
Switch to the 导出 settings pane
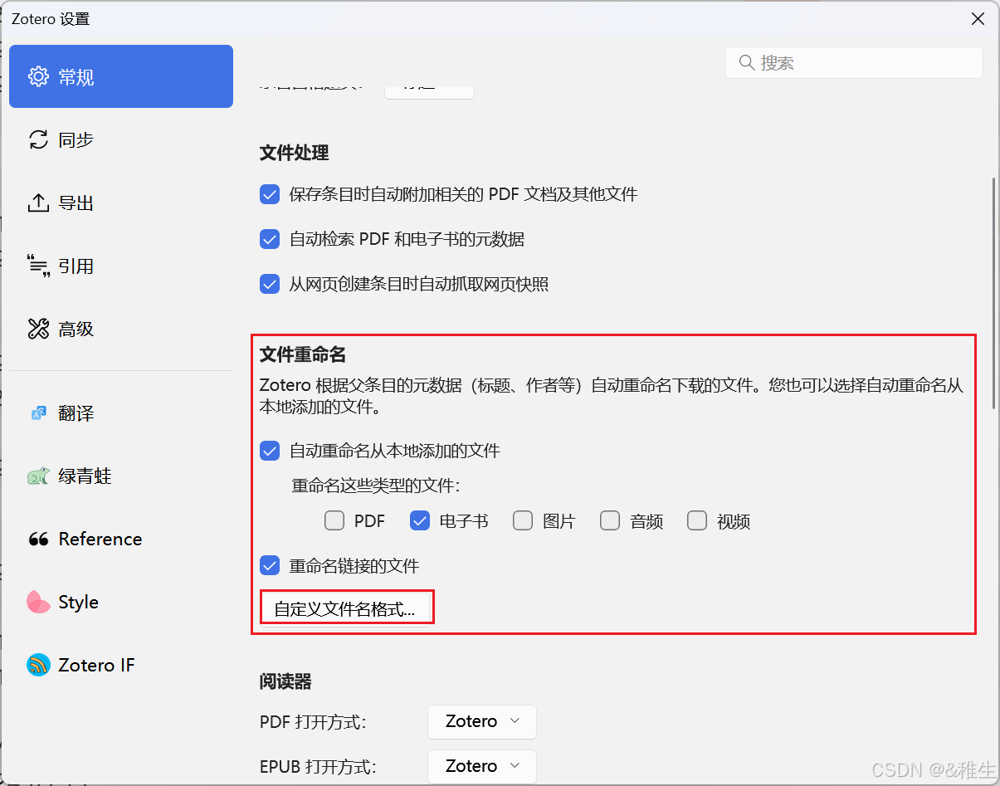(x=121, y=203)
